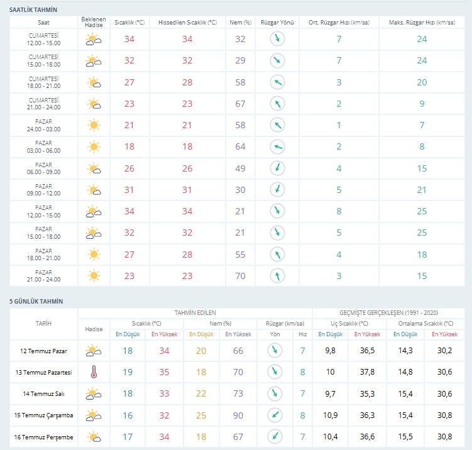Click the En Yüksek temperature value 35
The width and height of the screenshot is (472, 450).
click(x=165, y=372)
